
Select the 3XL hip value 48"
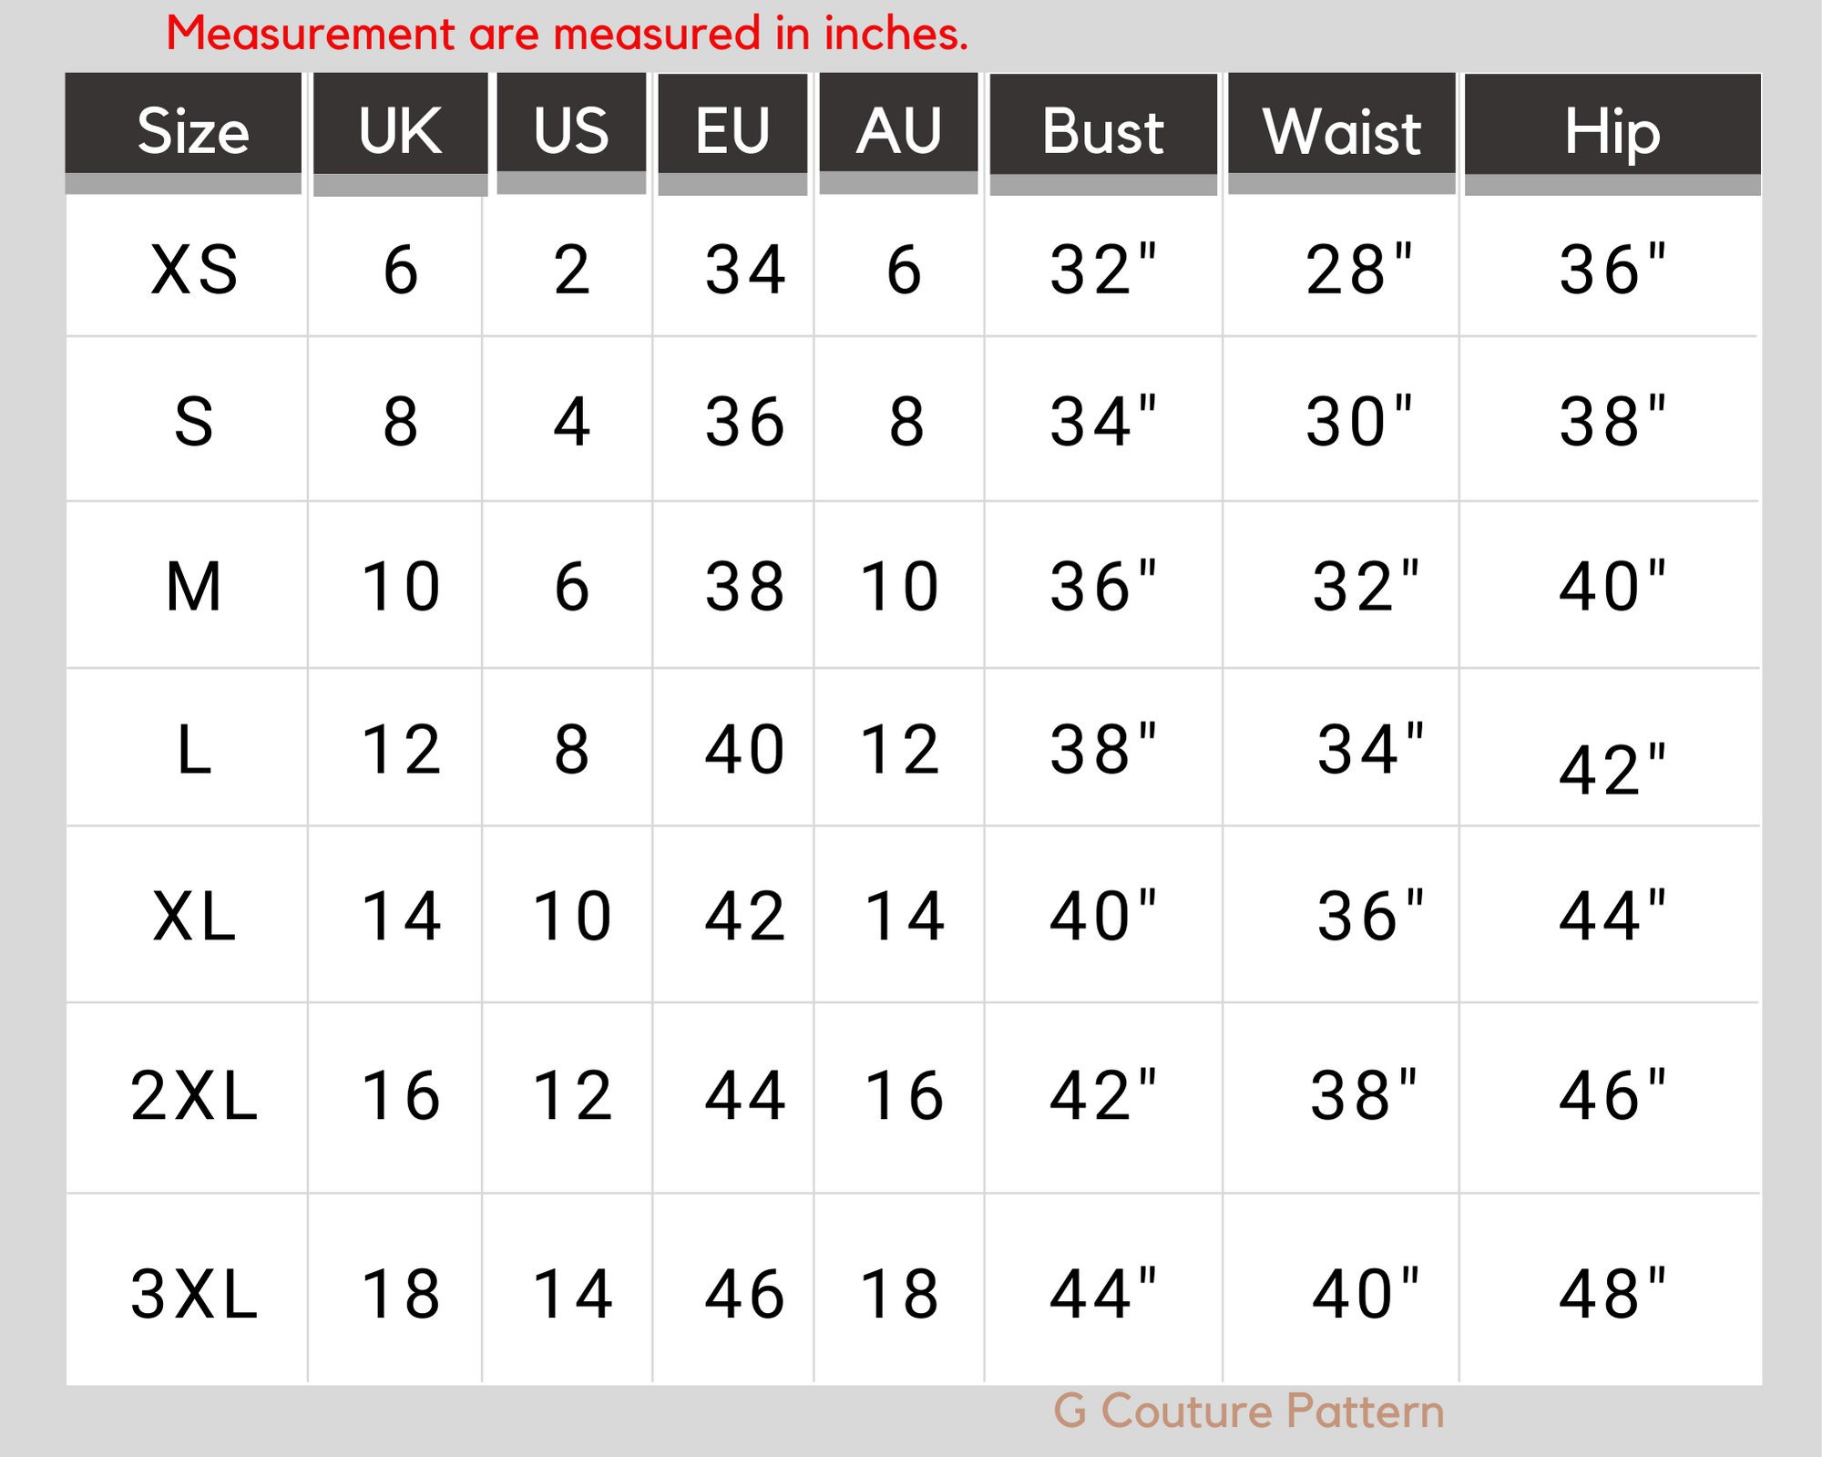click(1612, 1294)
